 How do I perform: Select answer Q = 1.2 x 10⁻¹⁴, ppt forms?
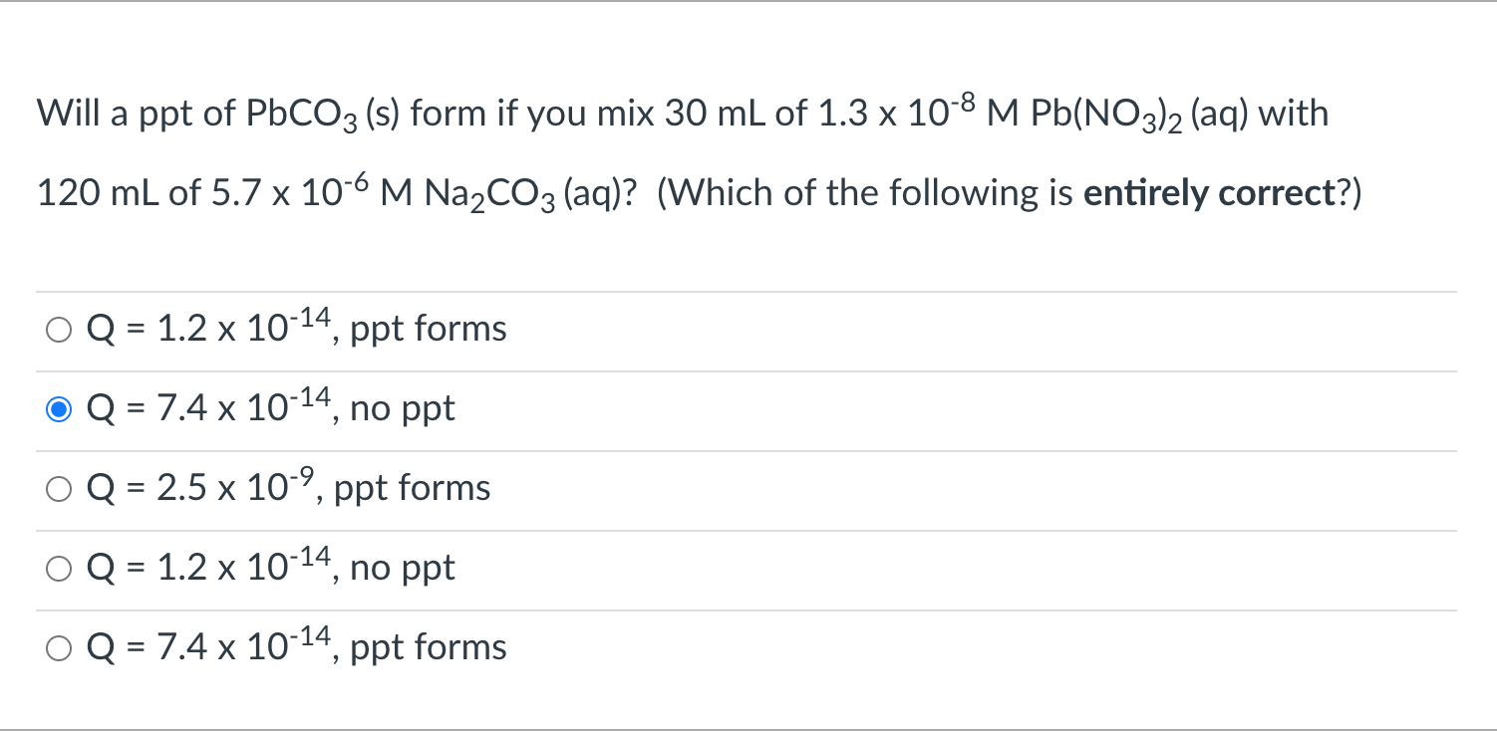point(296,328)
